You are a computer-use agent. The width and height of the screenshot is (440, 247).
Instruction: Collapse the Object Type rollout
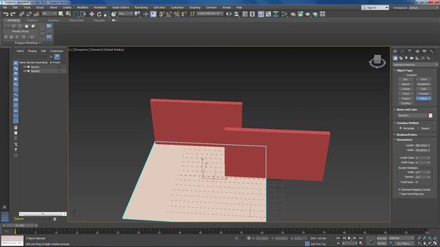coord(404,70)
